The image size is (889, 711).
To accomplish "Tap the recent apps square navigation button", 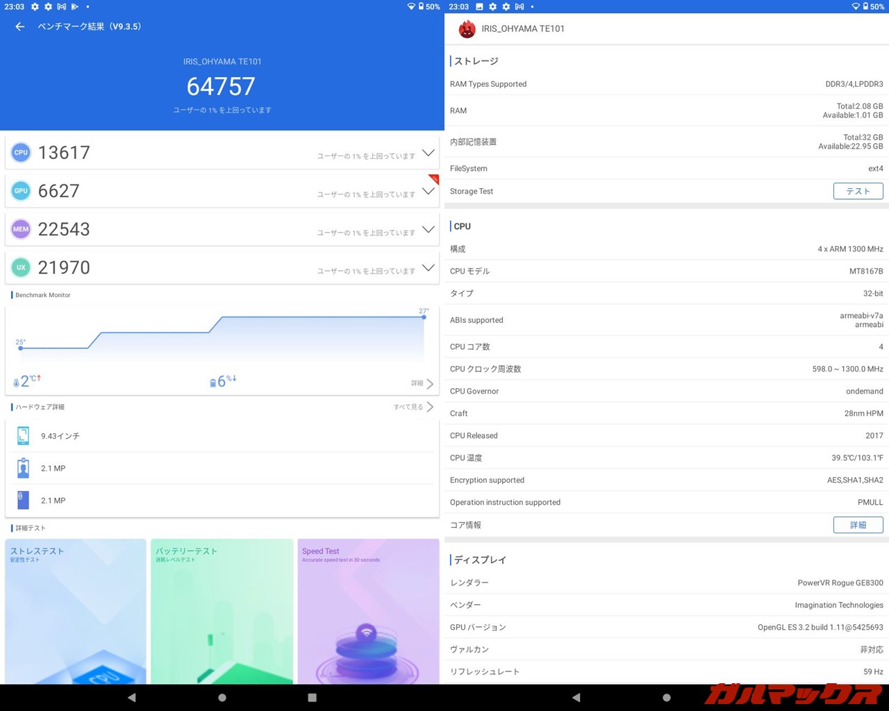I will click(312, 698).
